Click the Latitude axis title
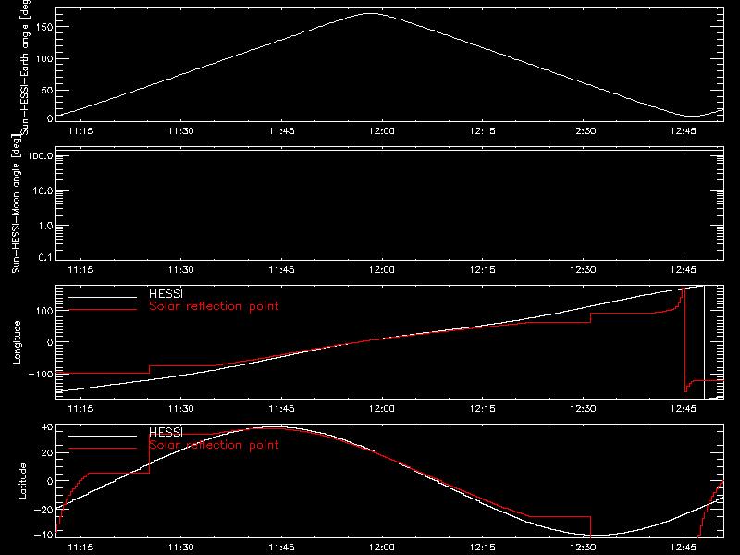The height and width of the screenshot is (555, 740). [x=22, y=481]
